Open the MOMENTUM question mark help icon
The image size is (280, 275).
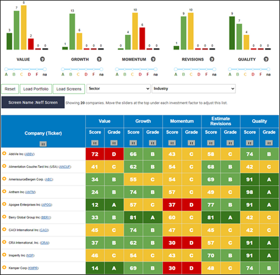click(153, 59)
